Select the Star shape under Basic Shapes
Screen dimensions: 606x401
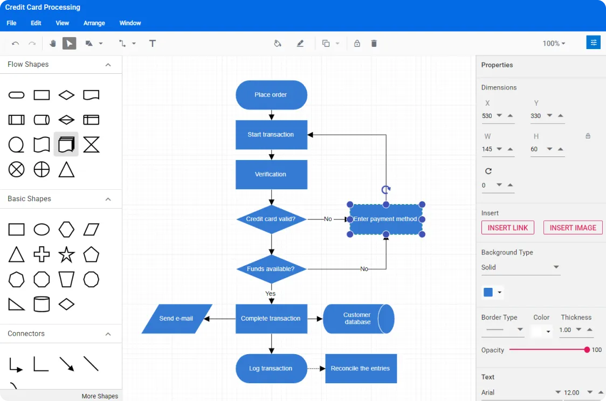tap(66, 254)
